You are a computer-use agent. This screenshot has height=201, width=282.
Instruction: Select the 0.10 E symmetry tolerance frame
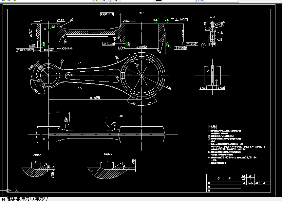tap(192, 44)
